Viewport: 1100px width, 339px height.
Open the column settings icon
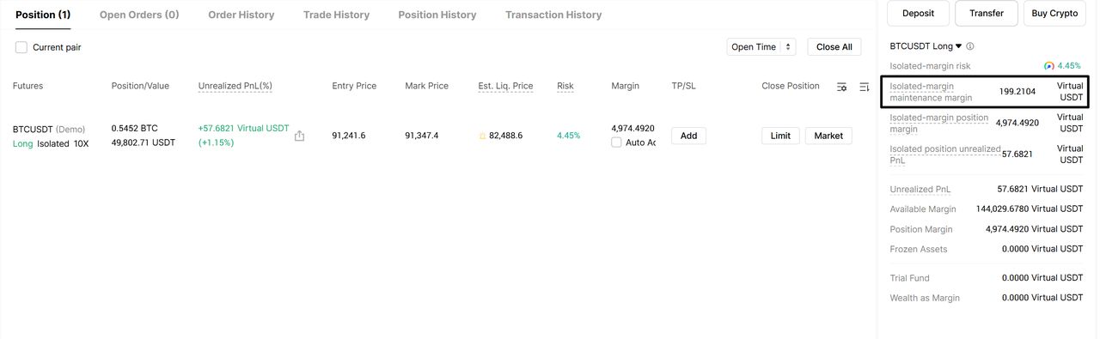[x=841, y=87]
